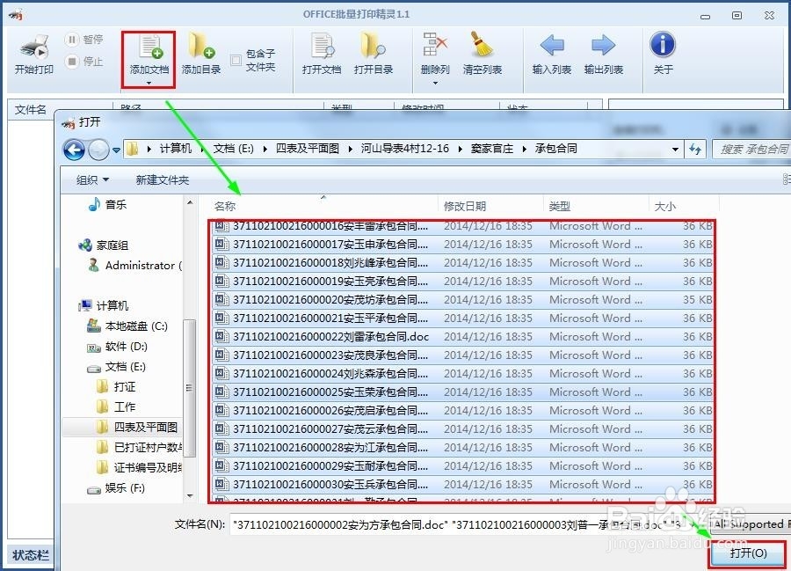This screenshot has width=791, height=571.
Task: Select file 371102100216000022刘雷承包合同.doc
Action: (462, 336)
